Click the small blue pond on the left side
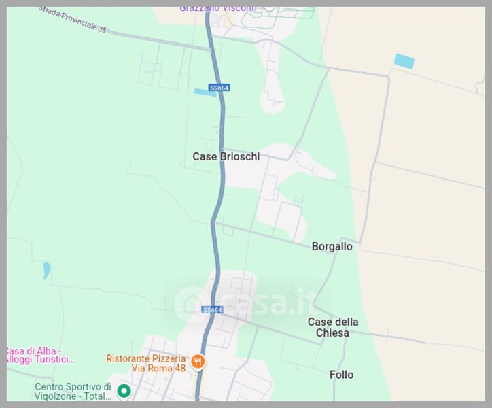This screenshot has width=492, height=408. [x=47, y=270]
